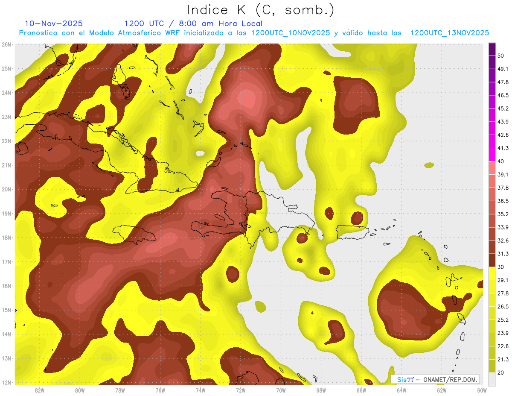Click the '70W' longitude label
Viewport: 512px width, 396px height.
[x=281, y=390]
